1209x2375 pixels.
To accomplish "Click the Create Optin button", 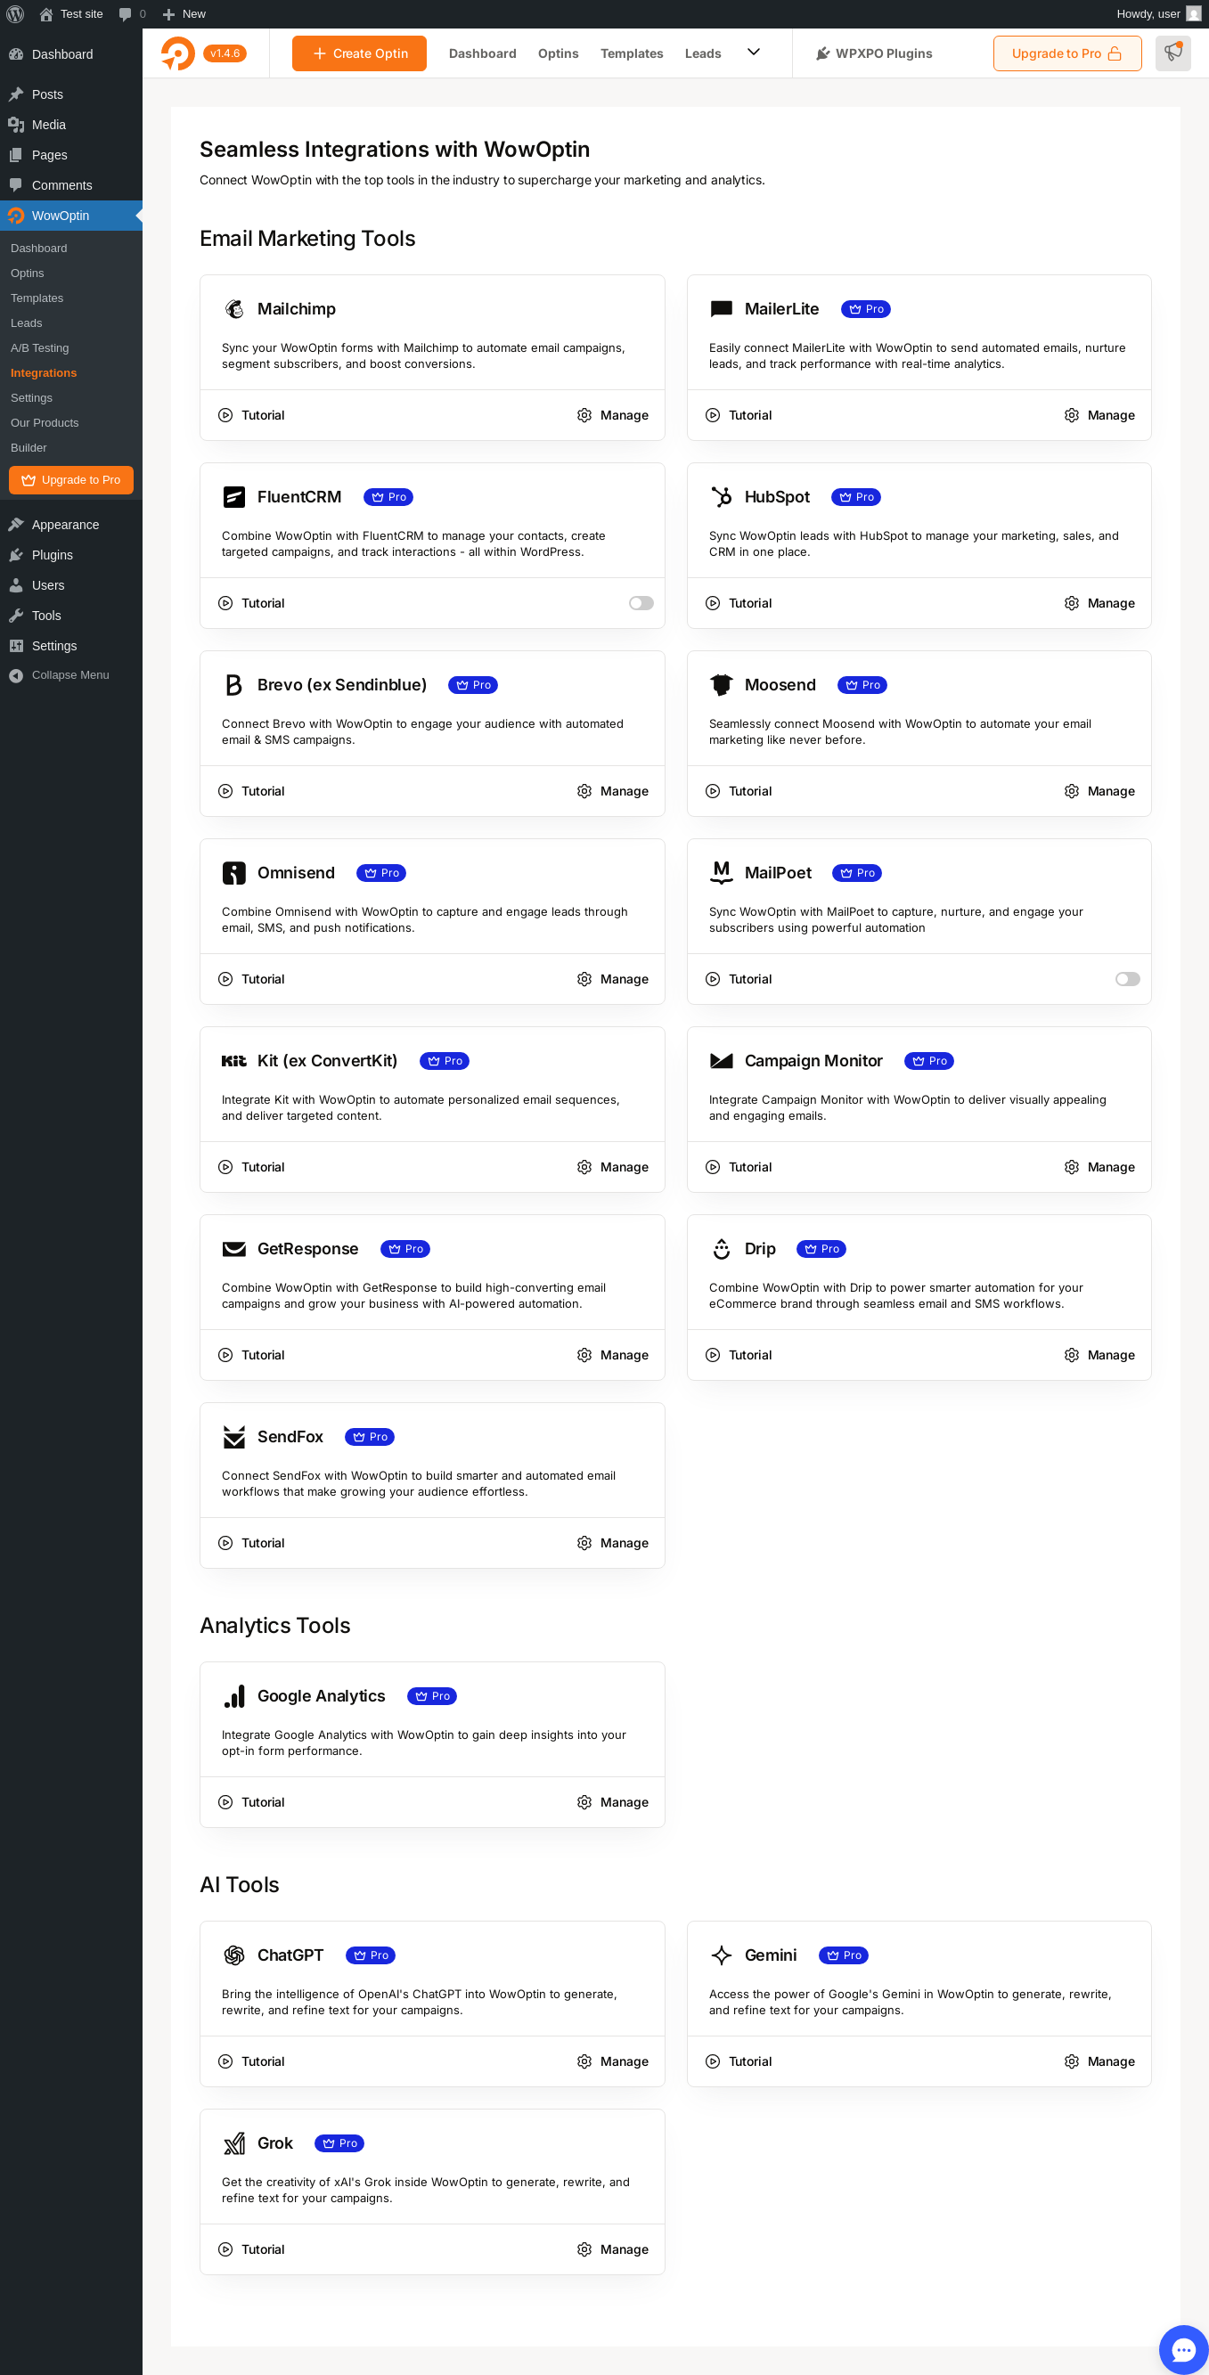I will [359, 53].
